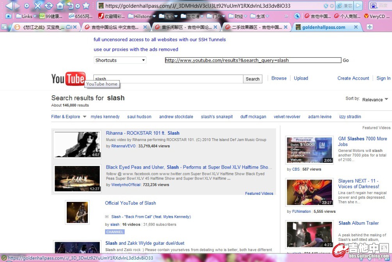
Task: Click the Create Account link
Action: 353,78
